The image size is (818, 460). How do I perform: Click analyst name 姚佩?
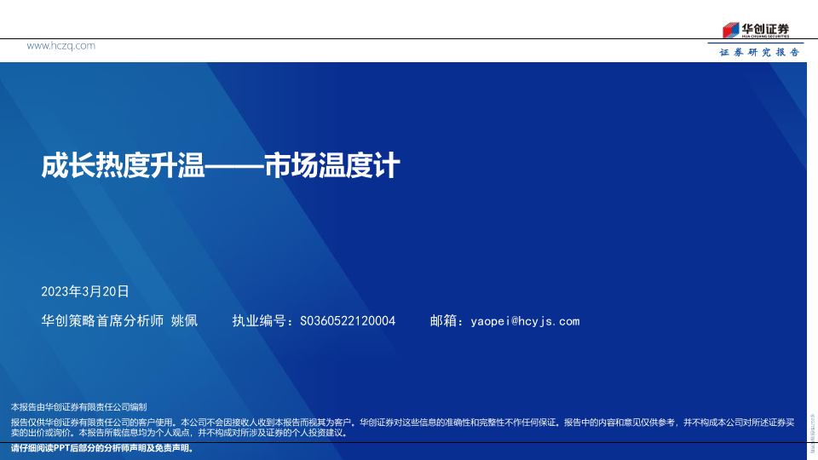coord(184,321)
